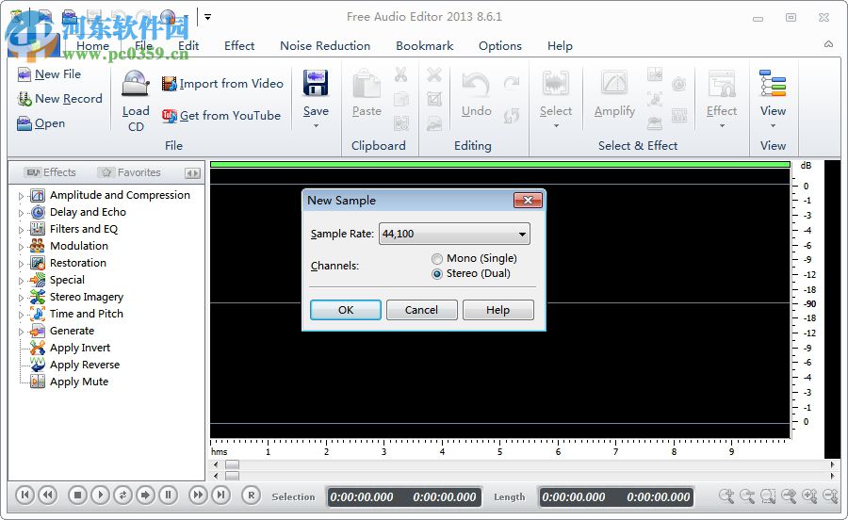The width and height of the screenshot is (848, 520).
Task: Click the upper horizontal scrollbar thumb
Action: click(232, 464)
